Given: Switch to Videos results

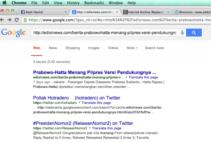Looking at the screenshot, I should (113, 48).
